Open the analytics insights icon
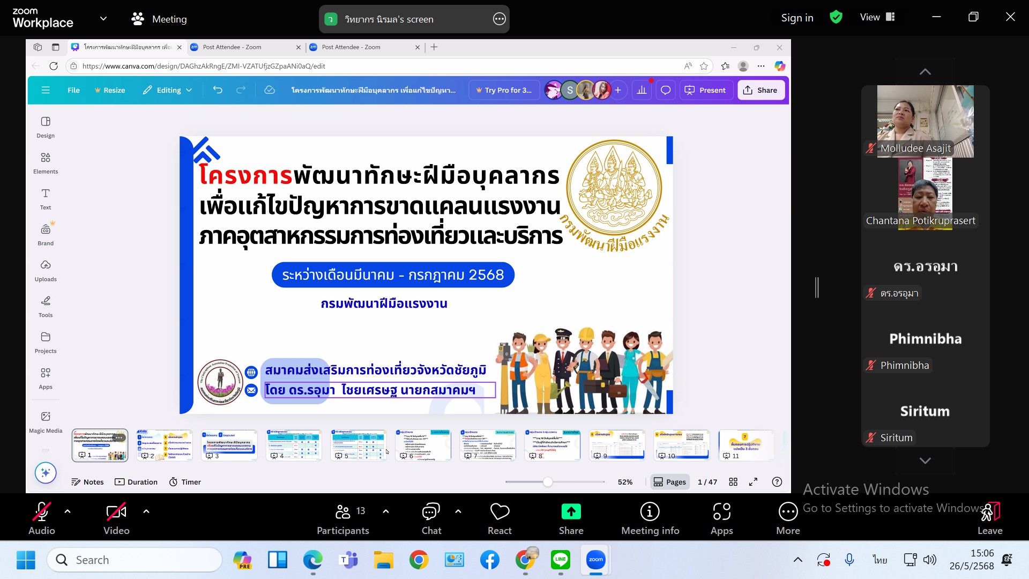Image resolution: width=1029 pixels, height=579 pixels. [642, 90]
